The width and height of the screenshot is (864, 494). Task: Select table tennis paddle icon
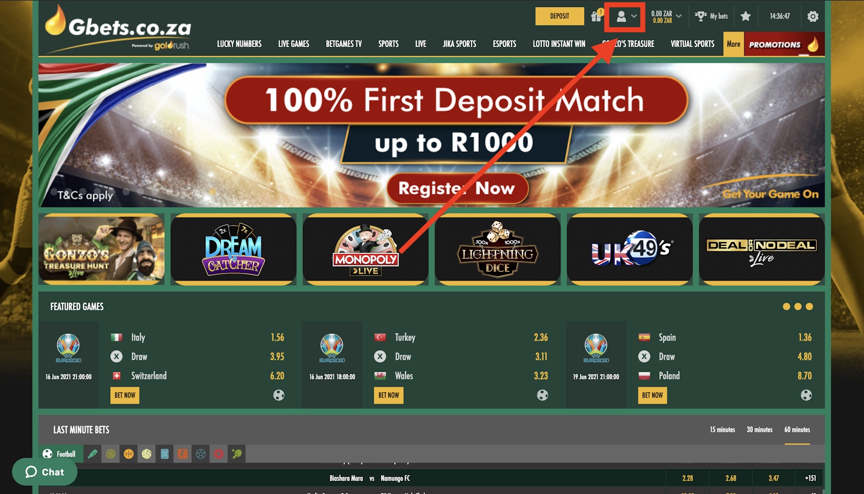pos(237,454)
